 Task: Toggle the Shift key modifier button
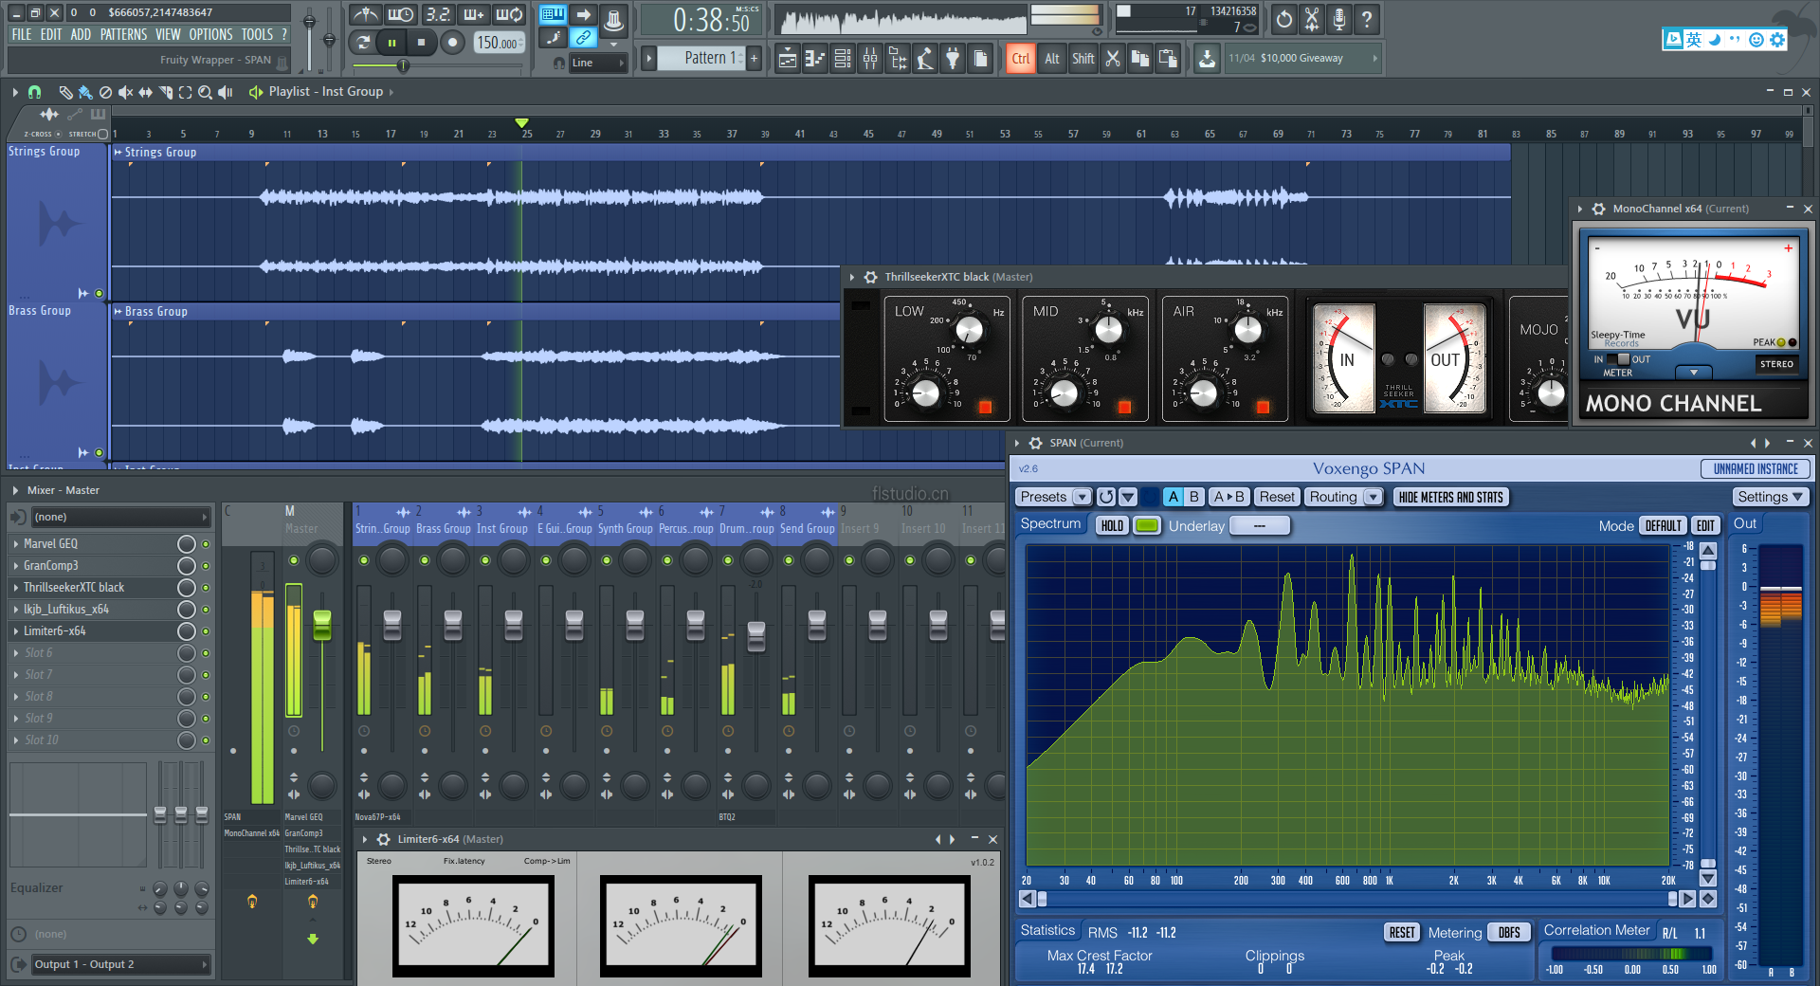[x=1083, y=59]
